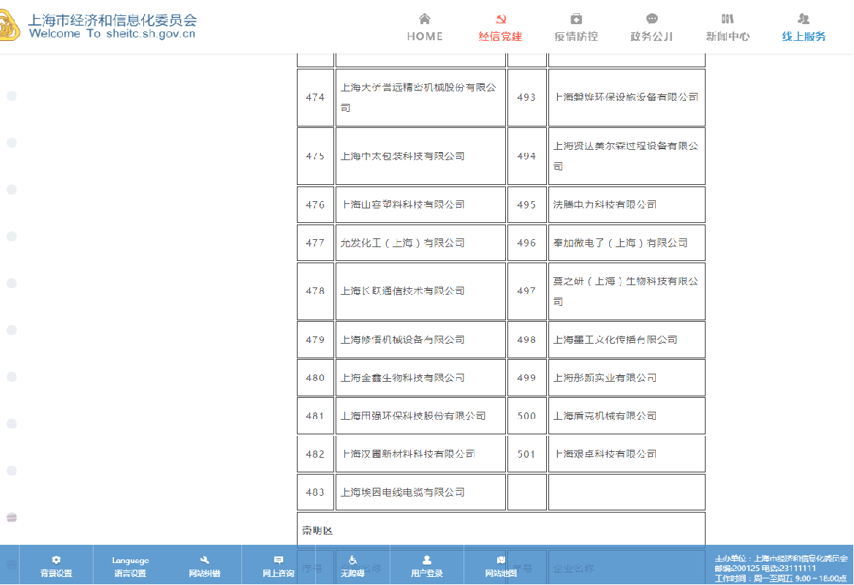Select the cell 上海山容塑料科技有限公司
Image resolution: width=854 pixels, height=585 pixels.
[x=420, y=205]
